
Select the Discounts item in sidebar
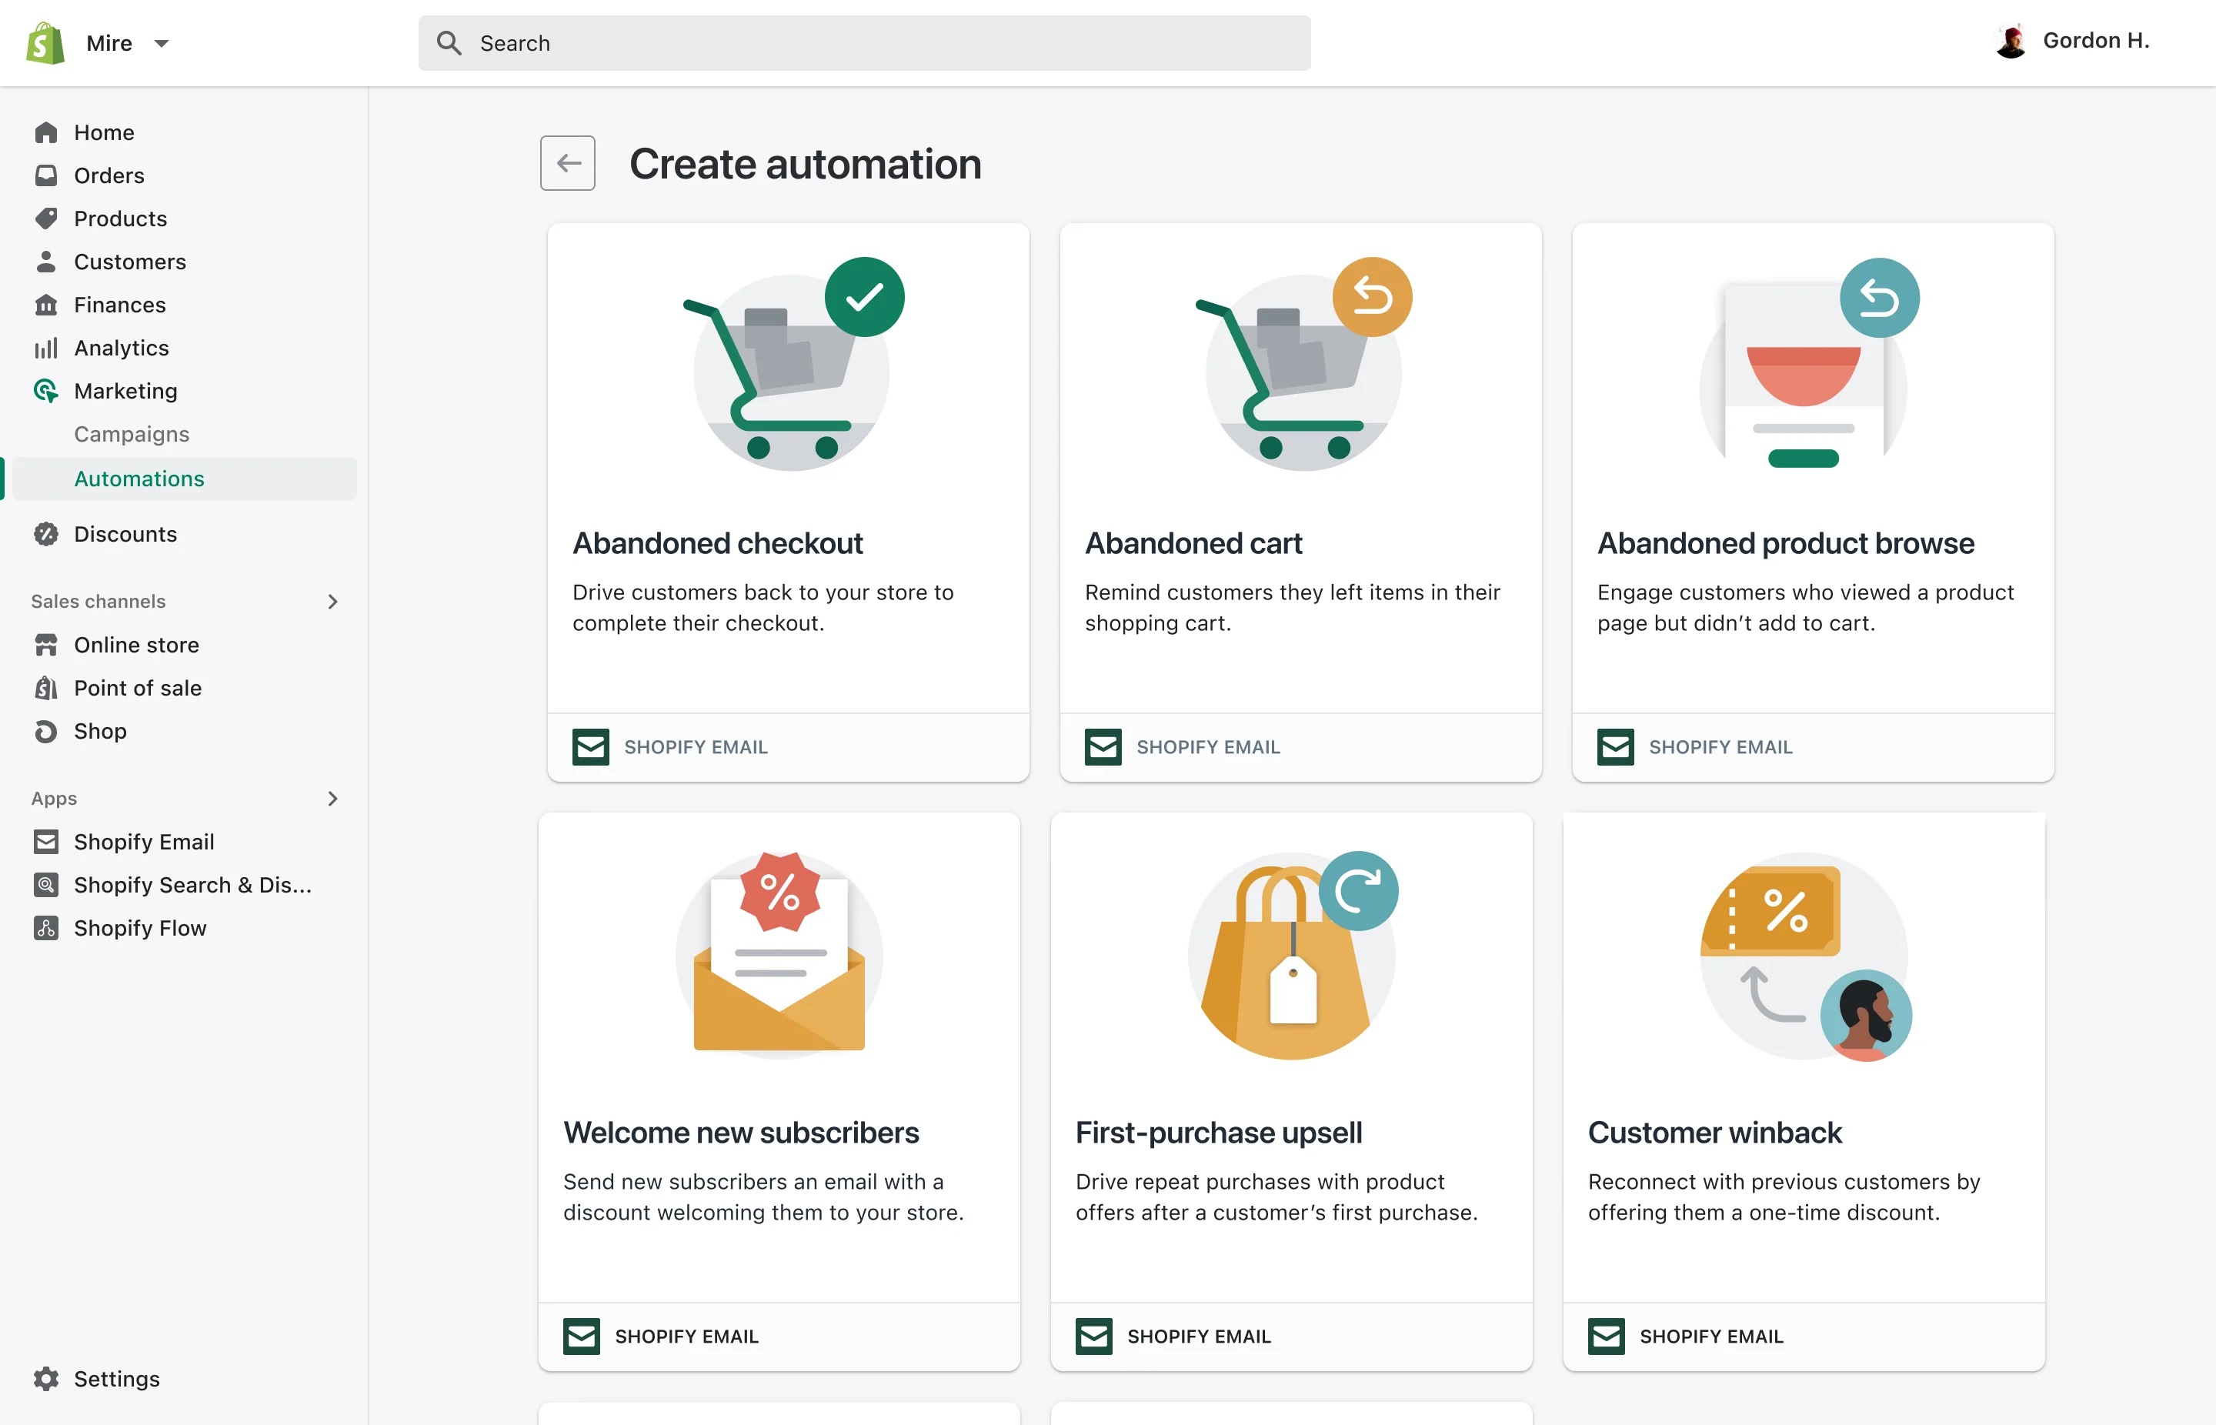point(126,532)
